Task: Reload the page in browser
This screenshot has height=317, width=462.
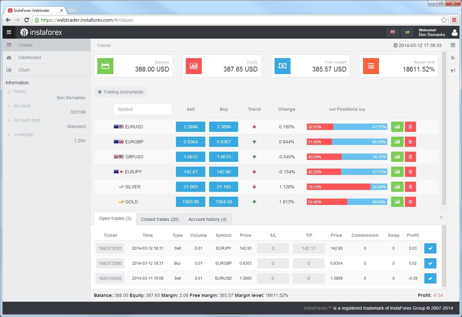Action: pyautogui.click(x=27, y=20)
